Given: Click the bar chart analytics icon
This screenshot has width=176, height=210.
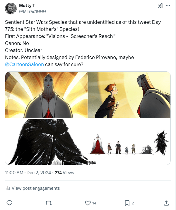Looking at the screenshot, I should (8, 188).
